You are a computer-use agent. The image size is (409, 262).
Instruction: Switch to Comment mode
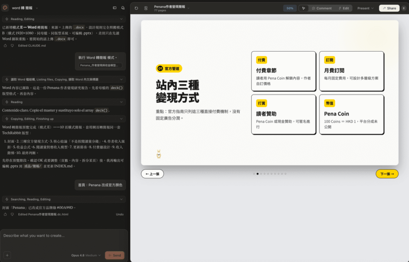[322, 8]
